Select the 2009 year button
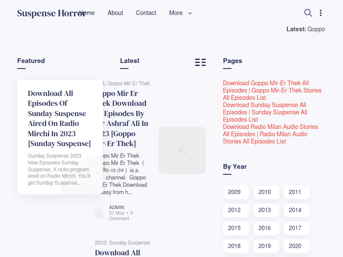Screen dimensions: 343x257 235,192
